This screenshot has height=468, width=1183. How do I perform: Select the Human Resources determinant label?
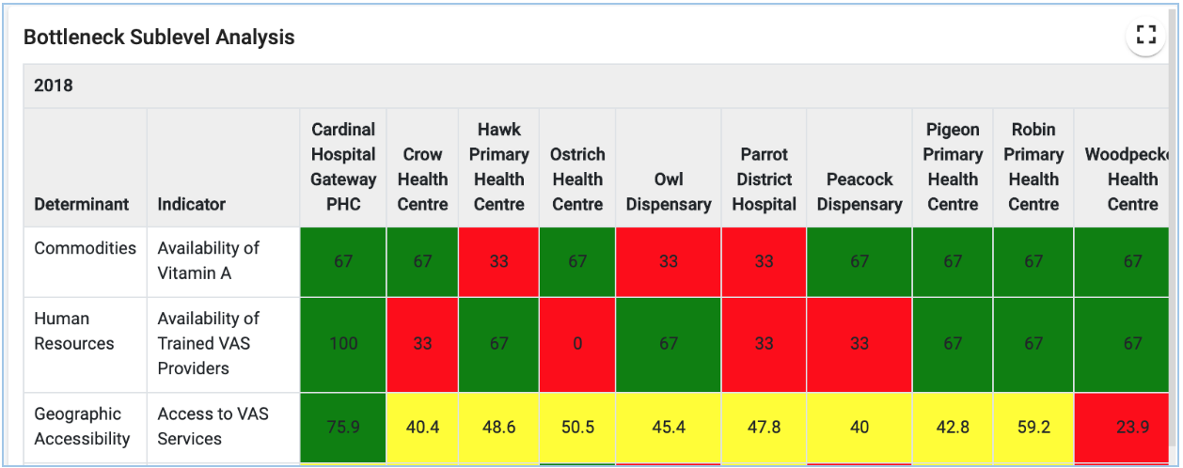tap(74, 331)
